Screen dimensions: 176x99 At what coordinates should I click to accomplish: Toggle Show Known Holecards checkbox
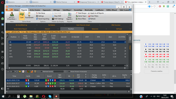tap(69, 72)
